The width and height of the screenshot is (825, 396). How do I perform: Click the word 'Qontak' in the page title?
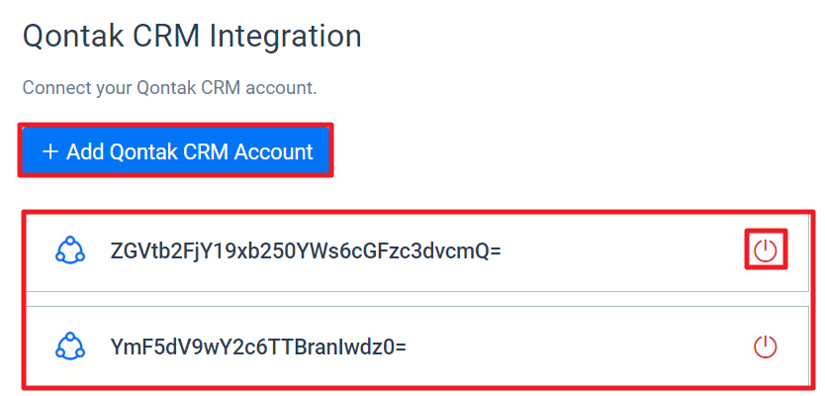click(x=73, y=37)
